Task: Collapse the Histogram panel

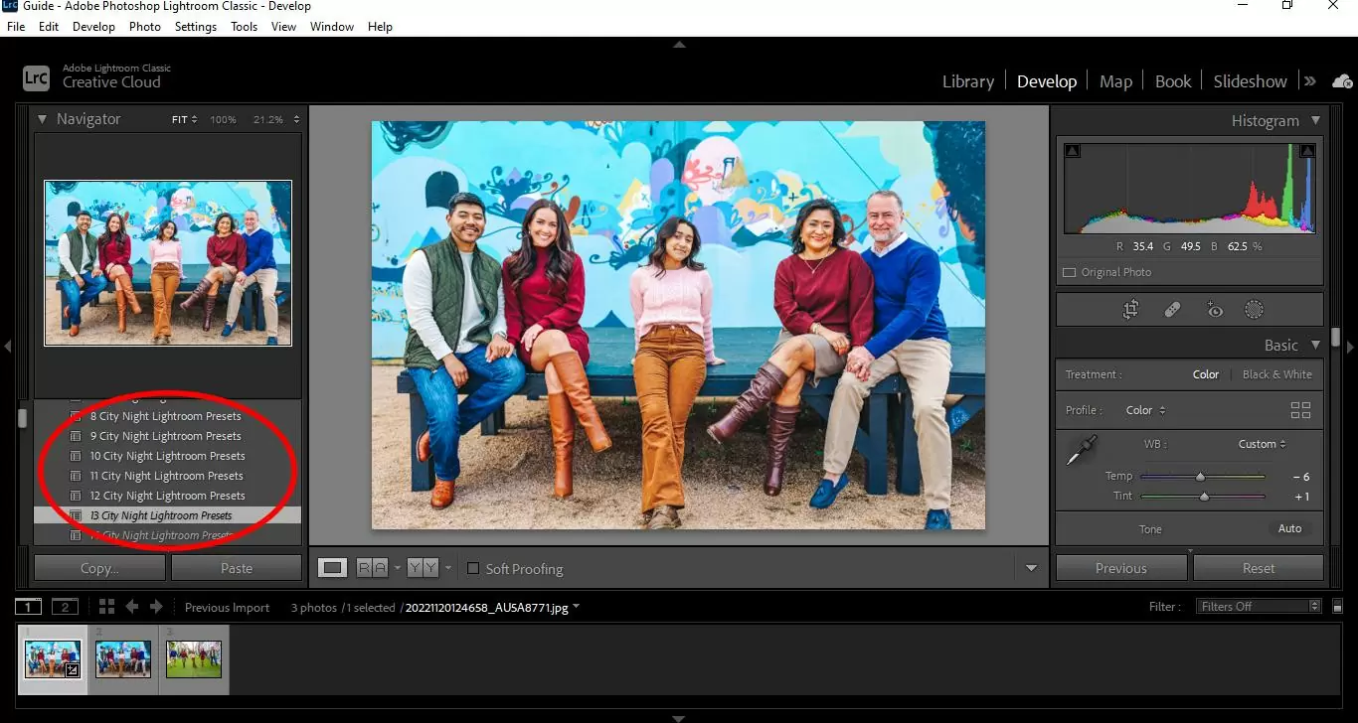Action: pyautogui.click(x=1316, y=120)
